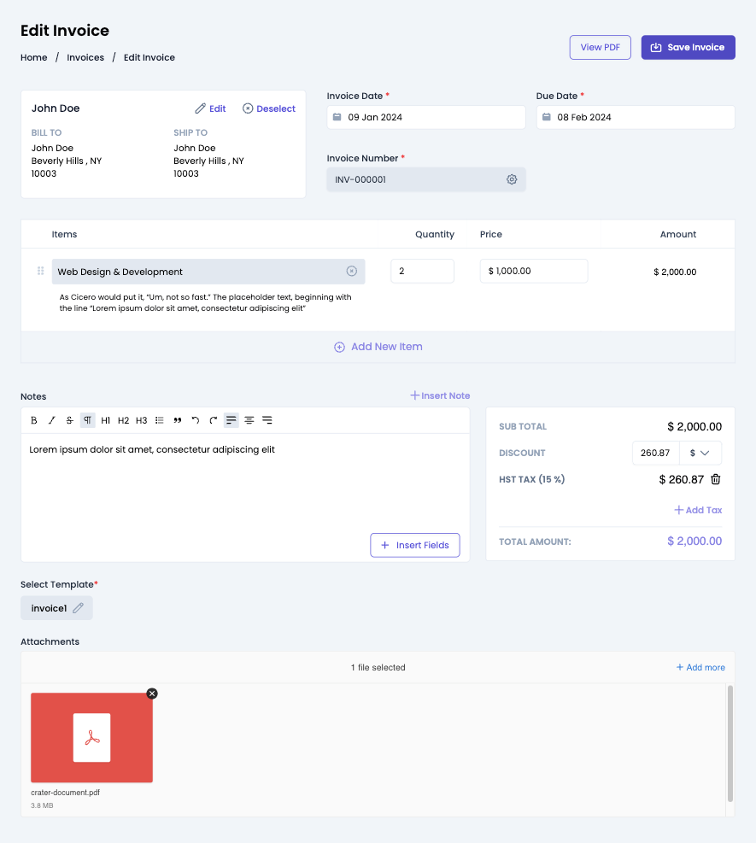This screenshot has height=843, width=756.
Task: Select the invoice1 template chip
Action: [56, 608]
